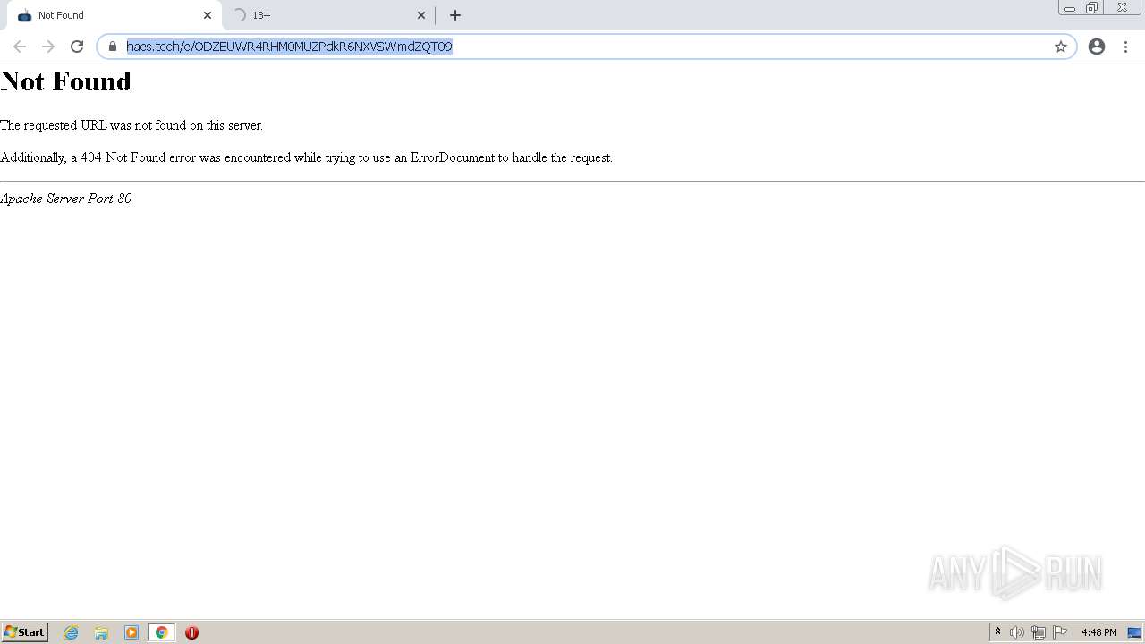Image resolution: width=1145 pixels, height=644 pixels.
Task: Open Windows Explorer folder from taskbar
Action: point(101,632)
